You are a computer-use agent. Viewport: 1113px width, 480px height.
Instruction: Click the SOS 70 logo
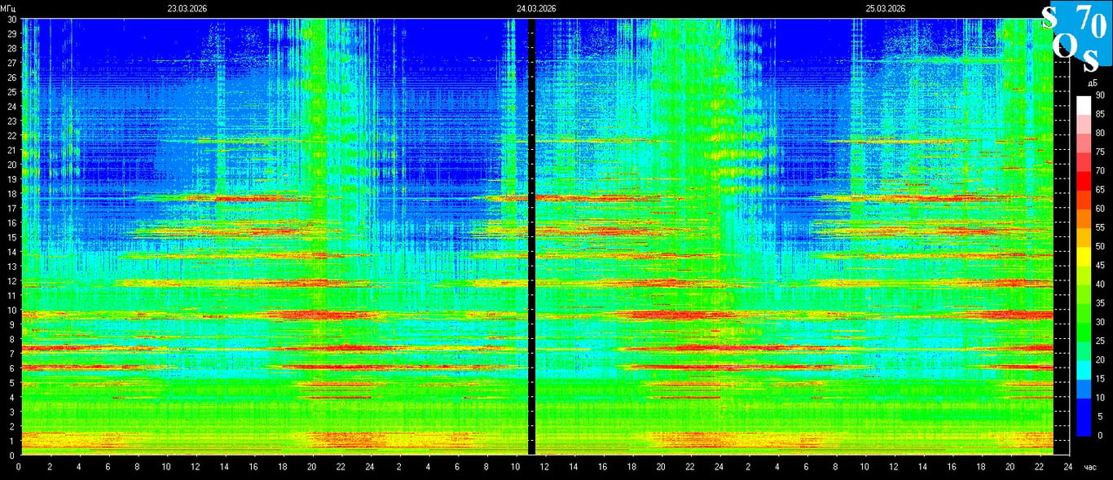pos(1076,33)
